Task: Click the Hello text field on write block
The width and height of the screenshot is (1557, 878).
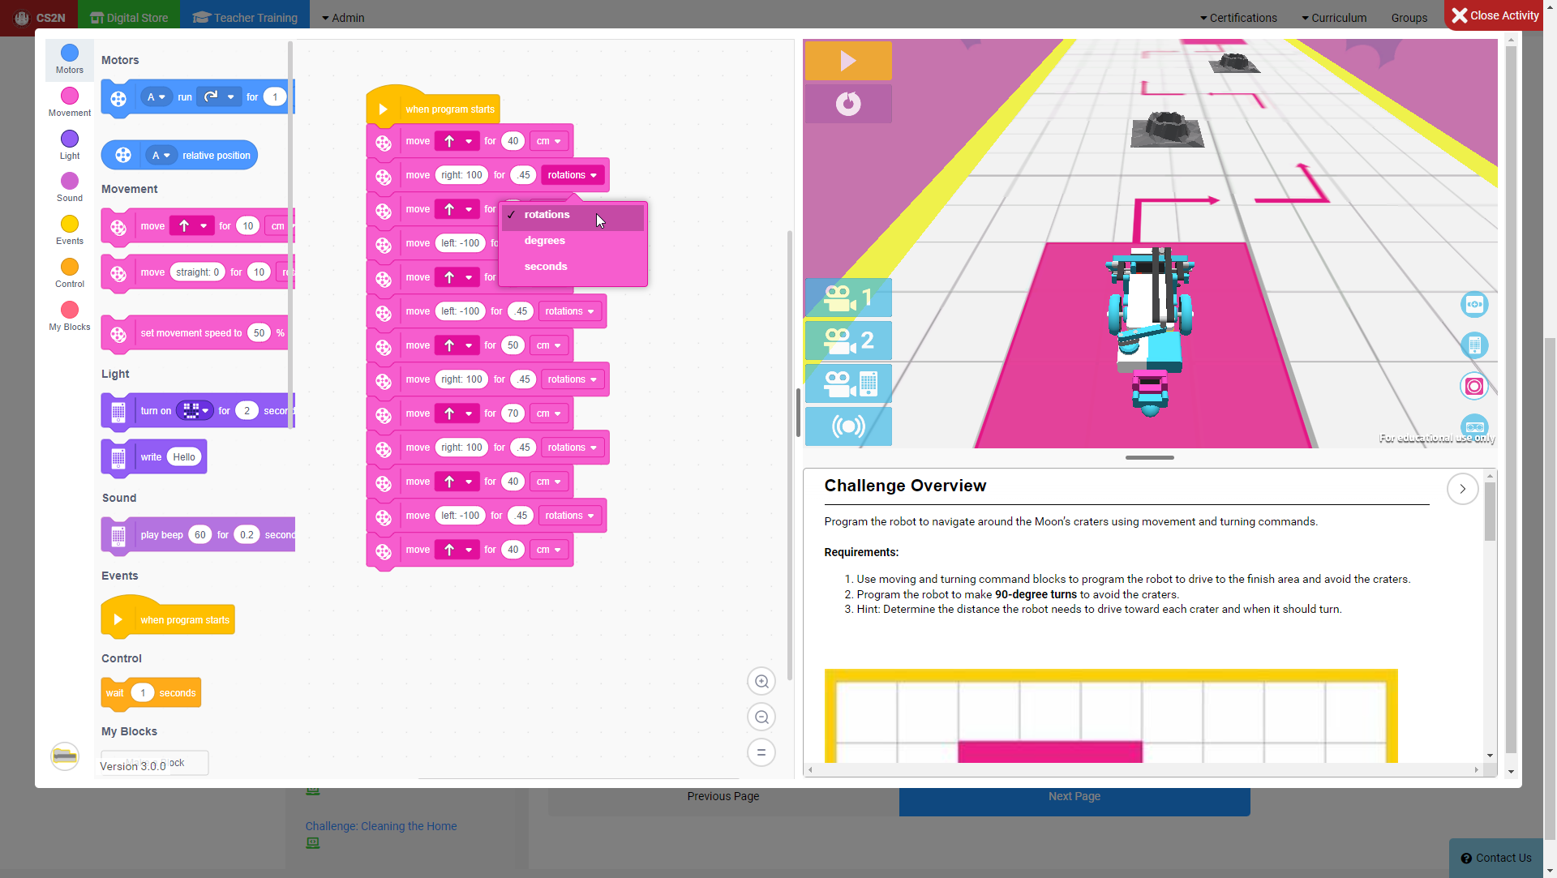Action: (184, 457)
